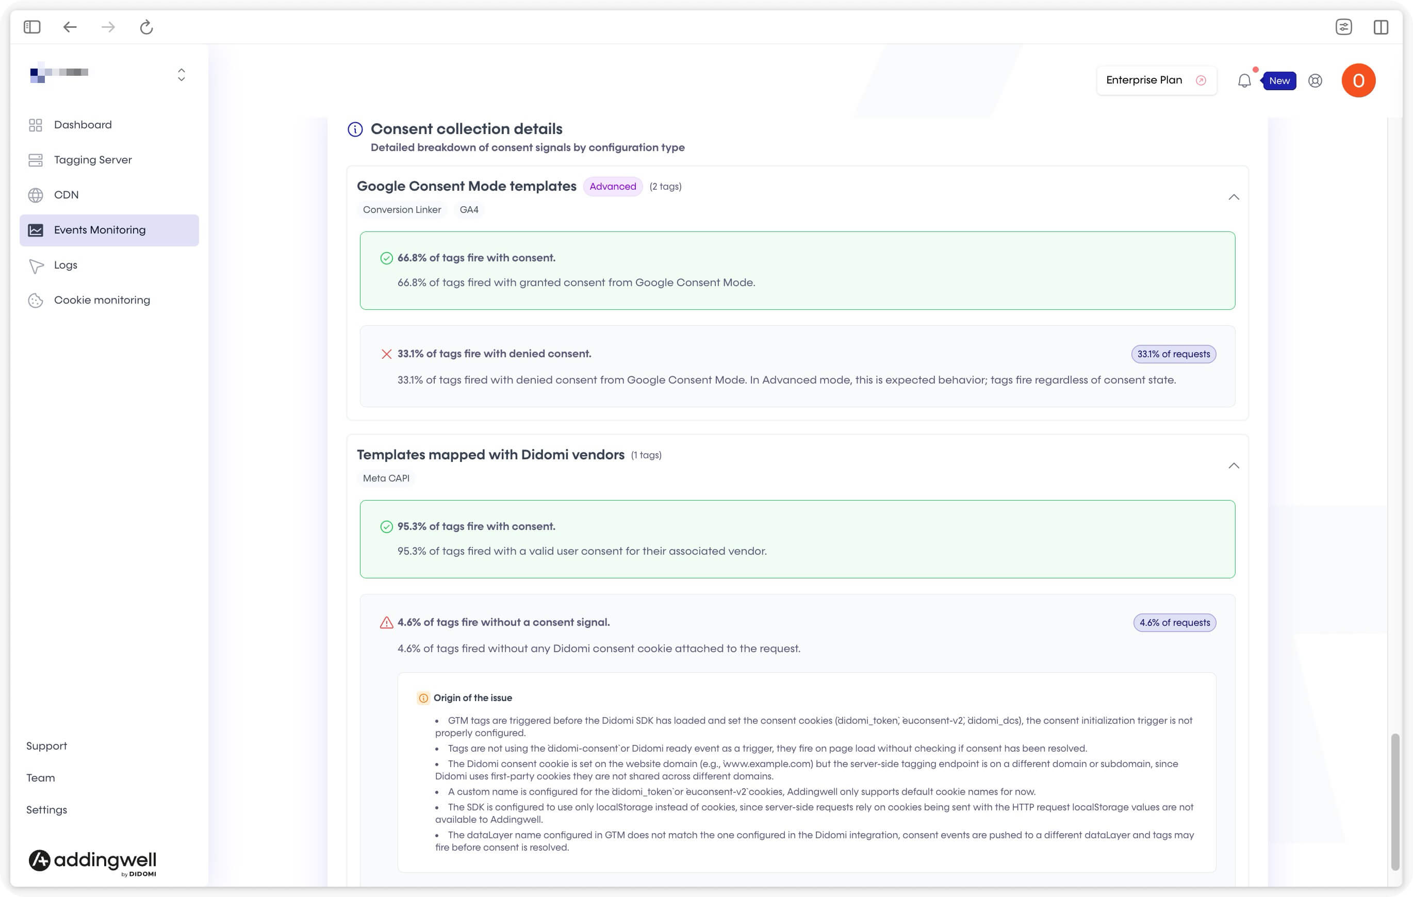The height and width of the screenshot is (897, 1413).
Task: Go forward with the browser forward arrow
Action: tap(108, 27)
